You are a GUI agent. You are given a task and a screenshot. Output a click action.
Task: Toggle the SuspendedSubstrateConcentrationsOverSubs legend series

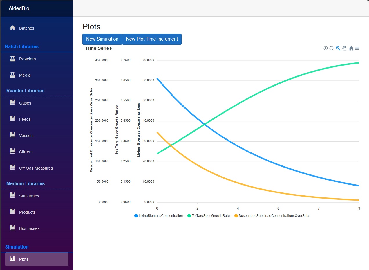coord(272,216)
